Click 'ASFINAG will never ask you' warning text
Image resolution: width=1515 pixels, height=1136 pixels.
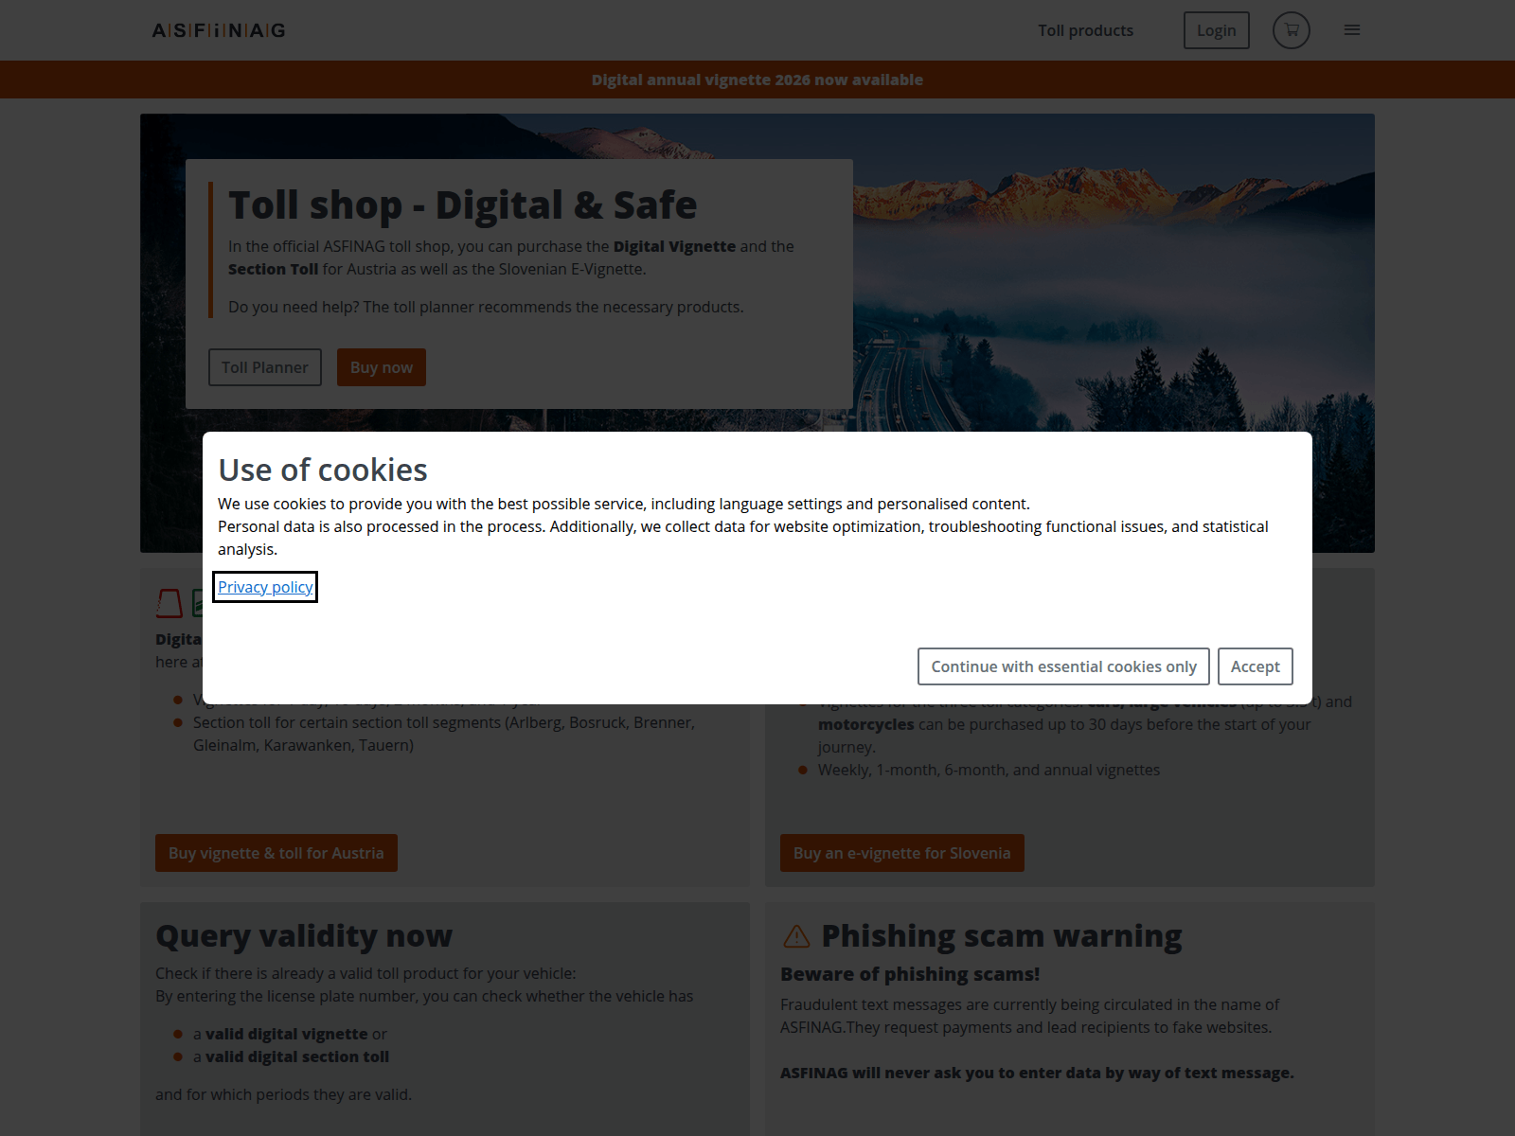(1037, 1073)
